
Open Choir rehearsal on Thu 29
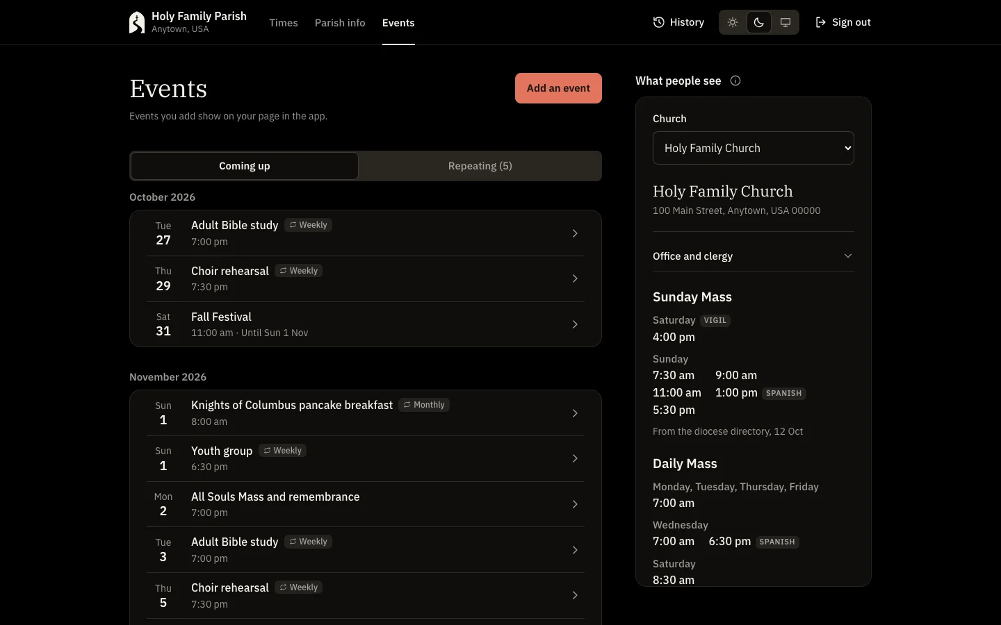point(366,278)
